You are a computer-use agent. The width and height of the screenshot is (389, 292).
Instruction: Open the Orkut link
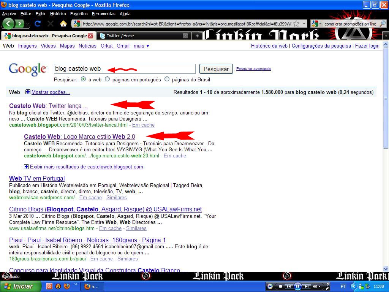pyautogui.click(x=107, y=46)
